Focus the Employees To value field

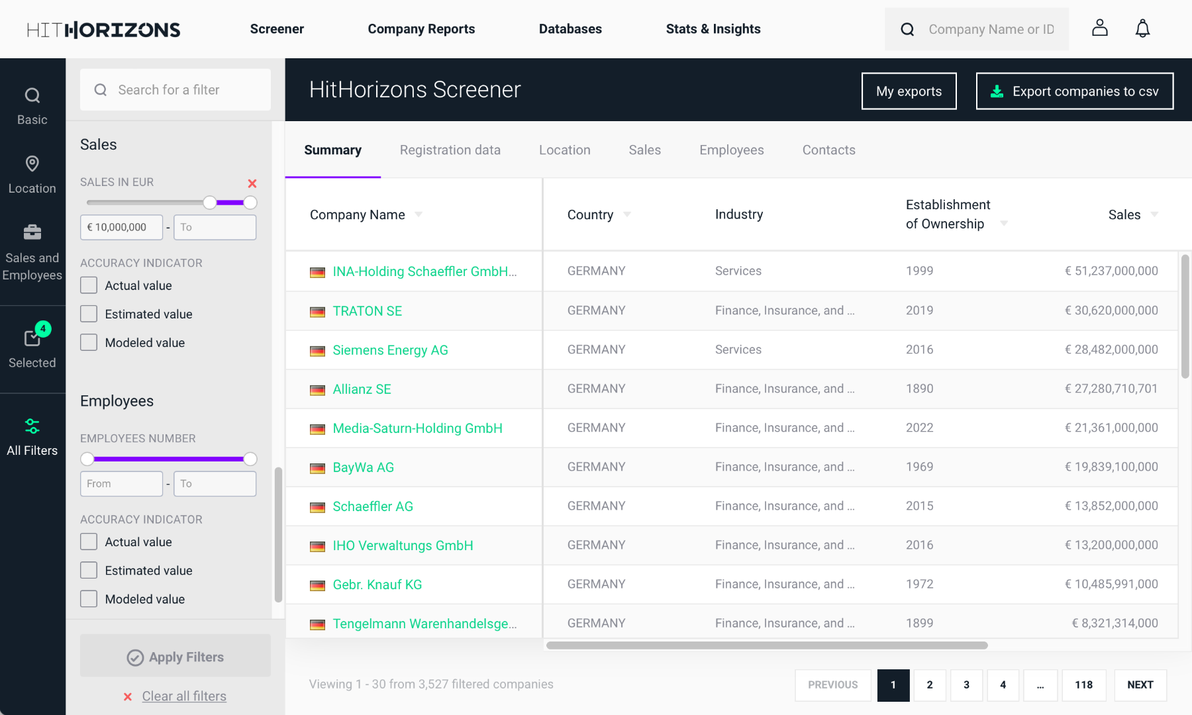215,483
